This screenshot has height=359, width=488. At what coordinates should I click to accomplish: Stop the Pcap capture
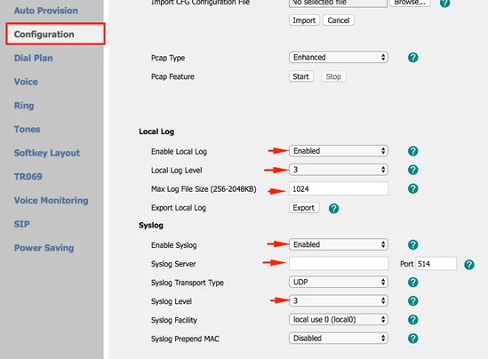pos(333,76)
